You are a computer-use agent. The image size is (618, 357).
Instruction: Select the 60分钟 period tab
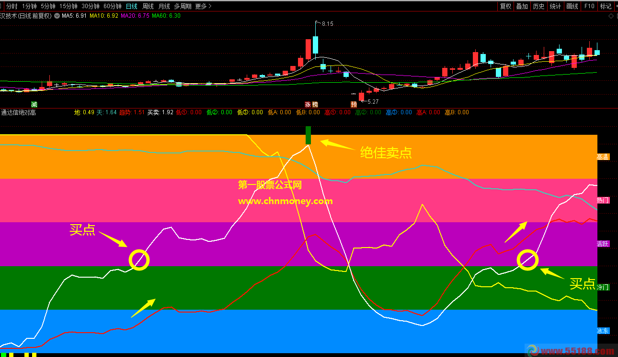click(113, 6)
